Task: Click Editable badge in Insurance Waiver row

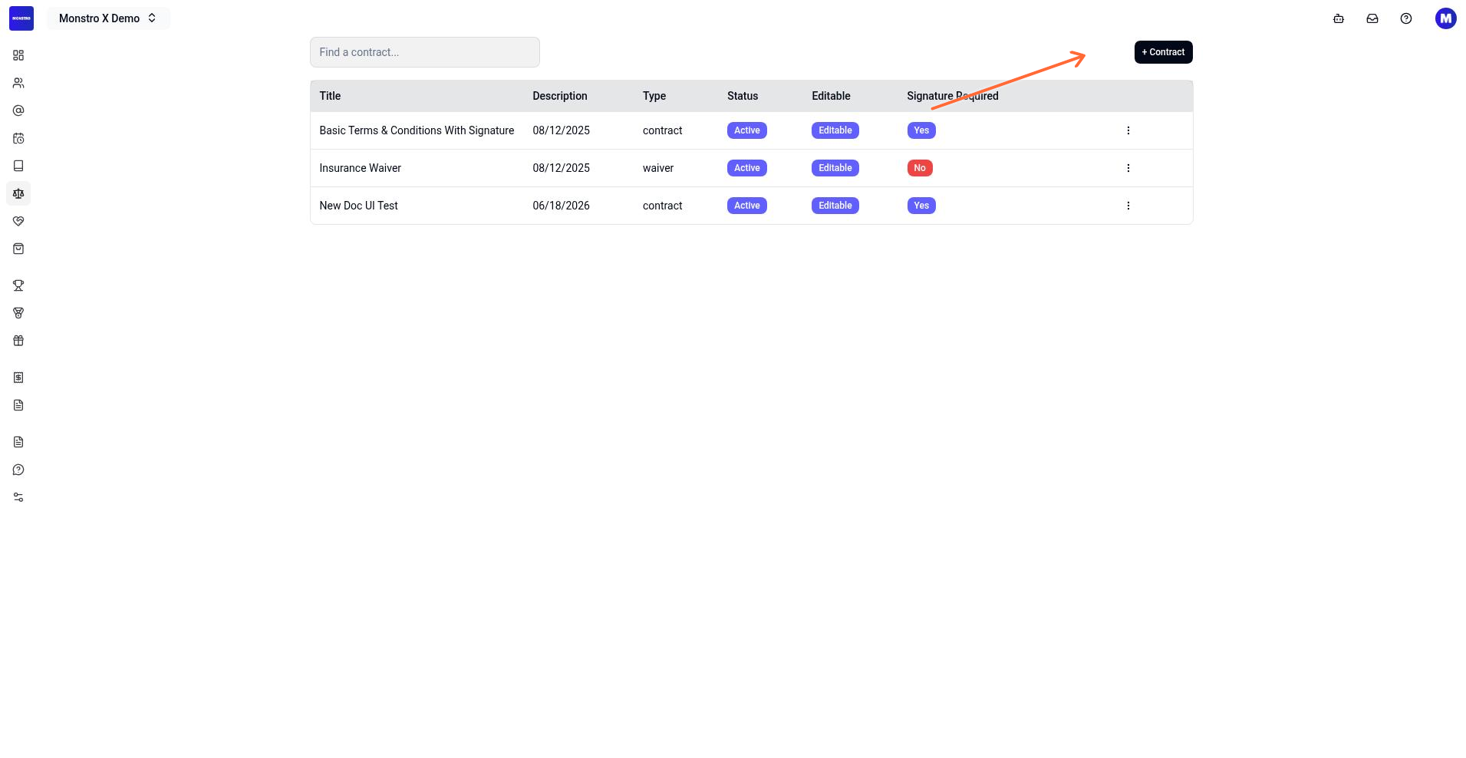Action: tap(835, 168)
